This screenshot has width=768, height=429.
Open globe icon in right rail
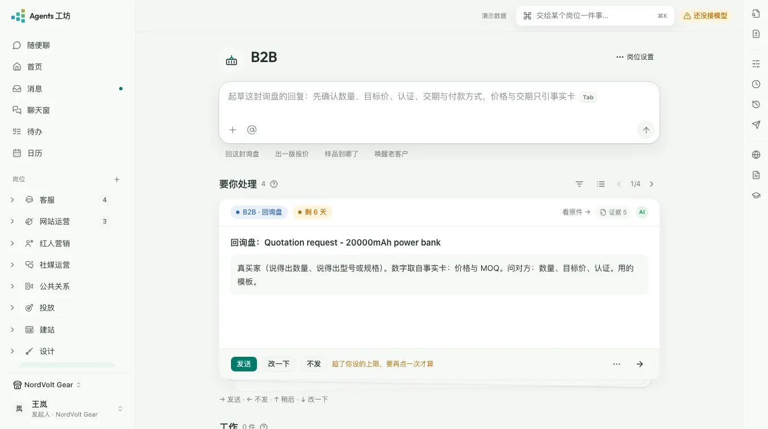click(756, 155)
